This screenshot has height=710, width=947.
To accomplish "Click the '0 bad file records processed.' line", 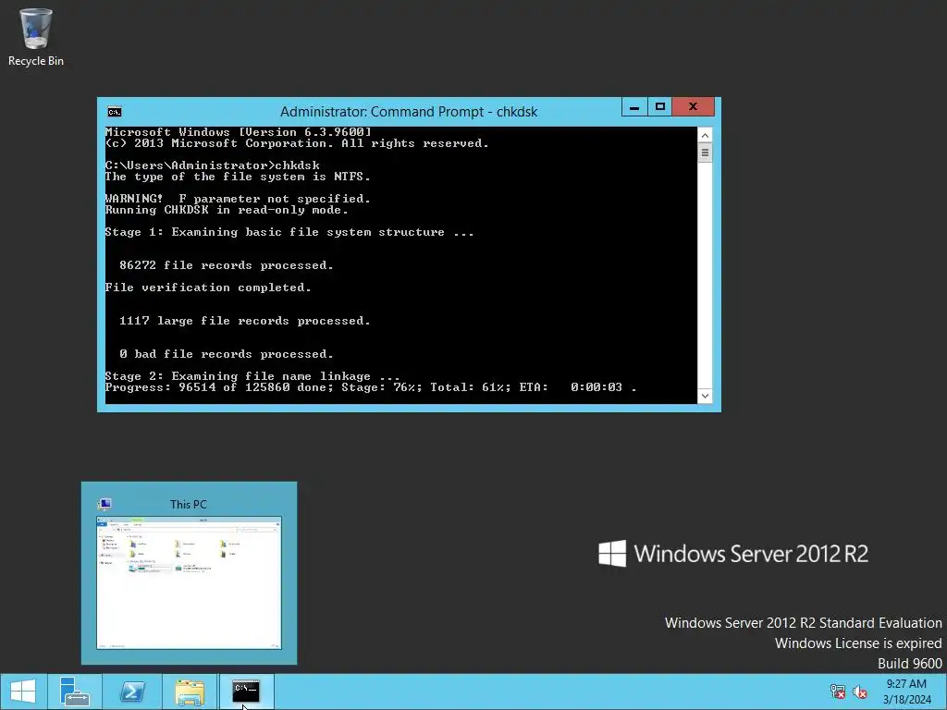I will coord(226,354).
